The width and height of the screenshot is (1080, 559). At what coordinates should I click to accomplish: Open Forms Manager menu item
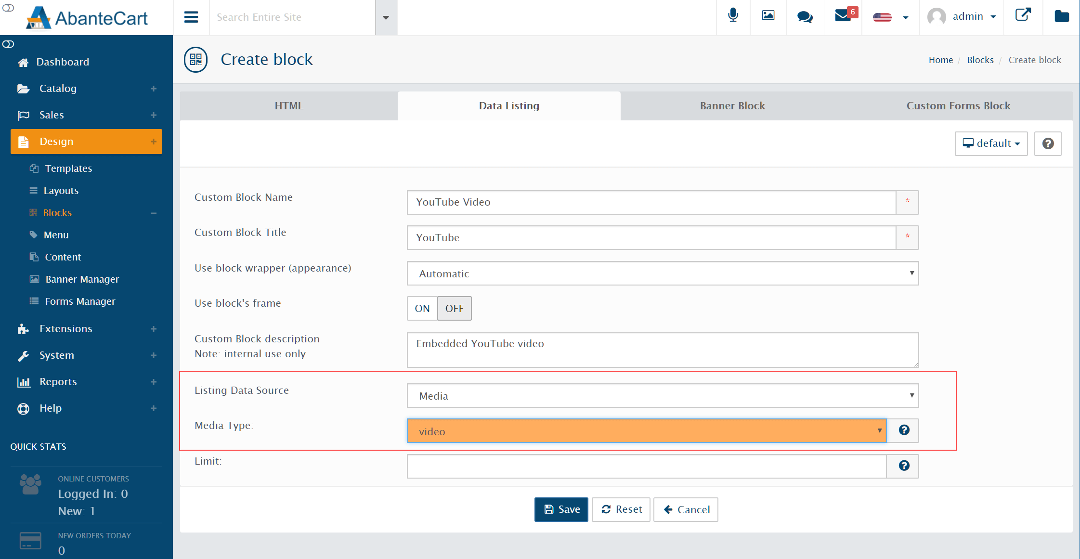click(x=80, y=301)
